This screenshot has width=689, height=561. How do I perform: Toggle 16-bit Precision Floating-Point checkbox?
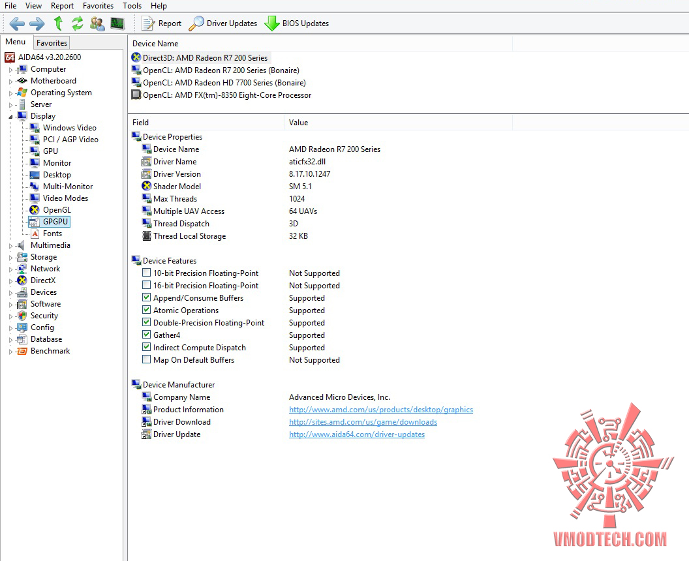coord(146,284)
